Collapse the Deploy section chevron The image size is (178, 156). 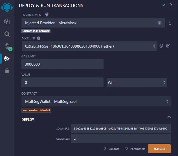[169, 117]
